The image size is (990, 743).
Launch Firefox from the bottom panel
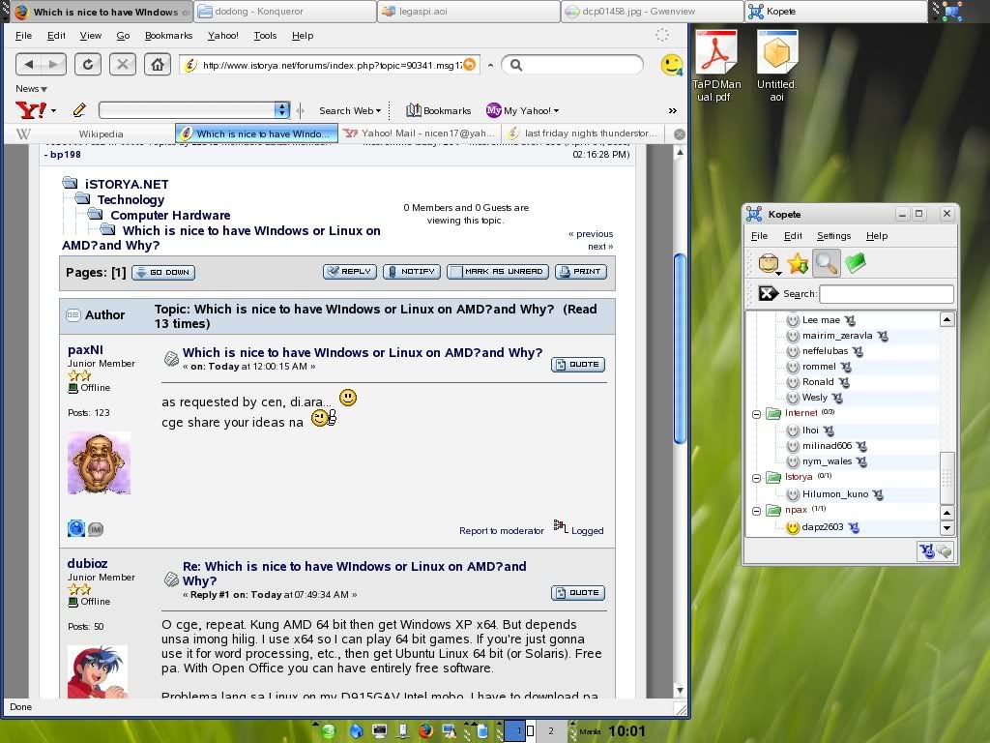[x=425, y=731]
